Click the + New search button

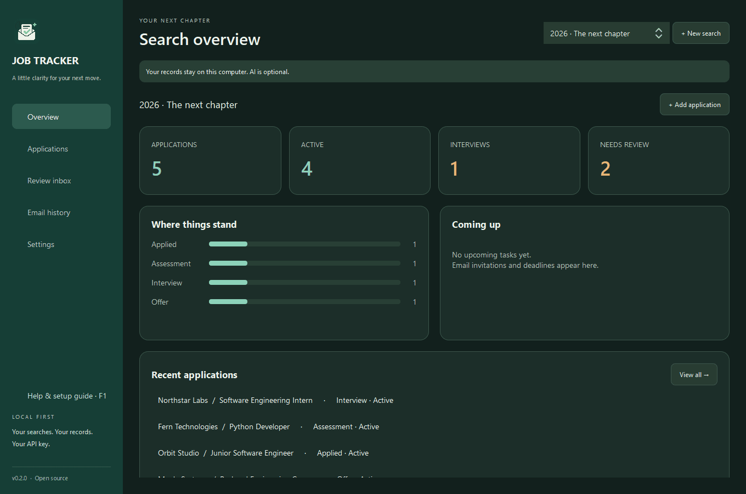(701, 33)
